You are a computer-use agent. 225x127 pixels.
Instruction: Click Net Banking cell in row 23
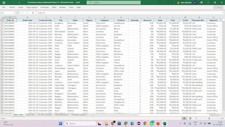(199, 82)
